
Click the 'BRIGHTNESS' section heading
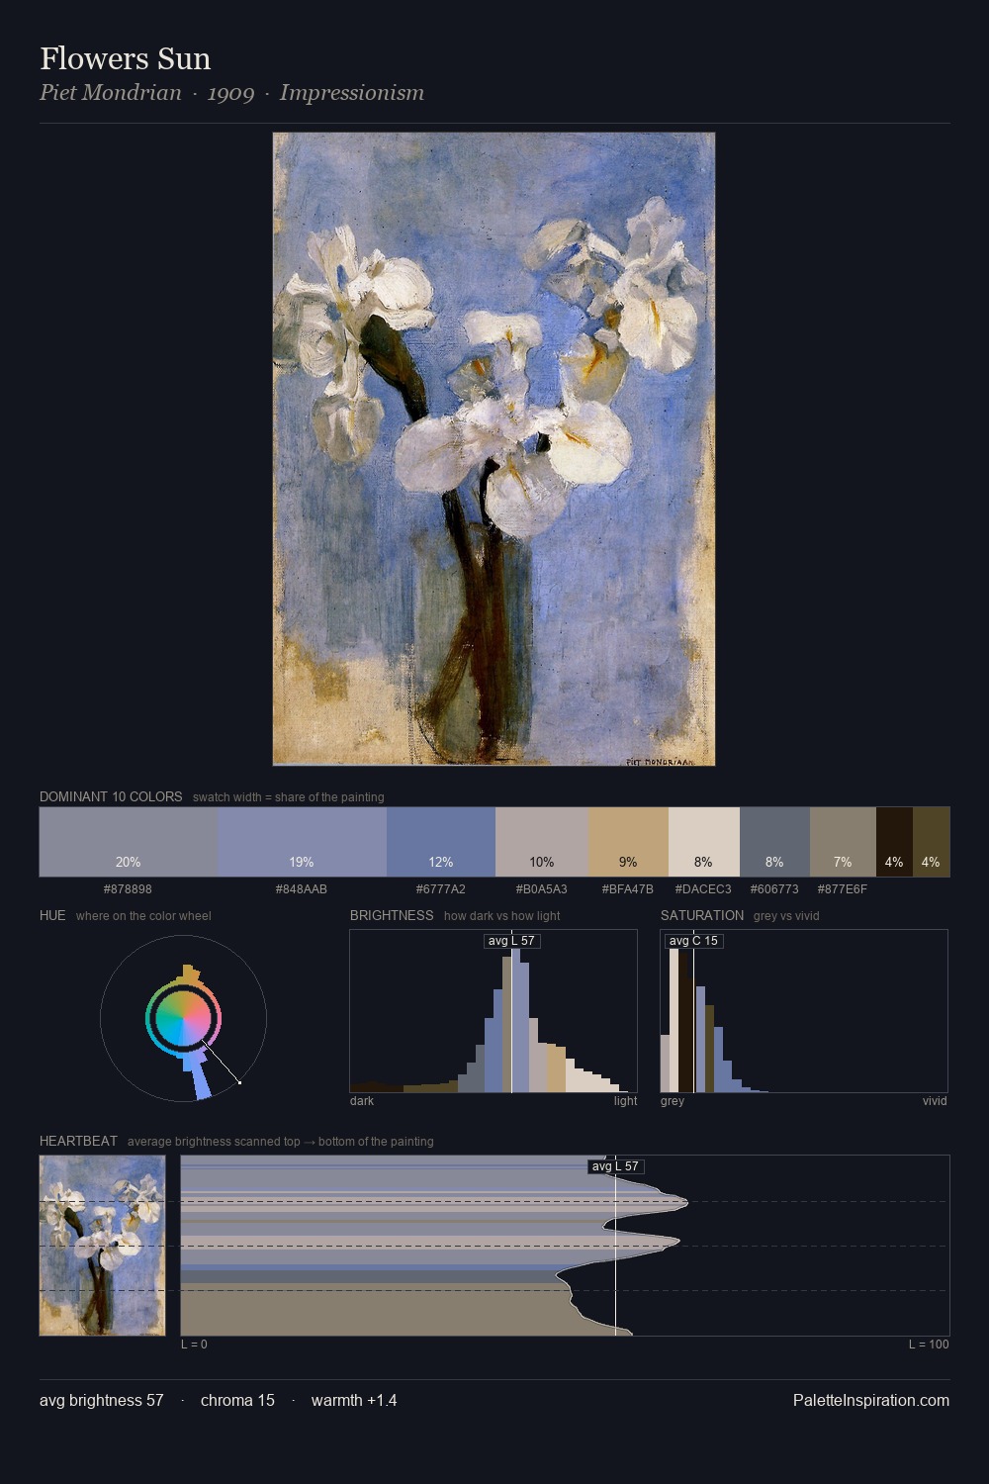392,915
